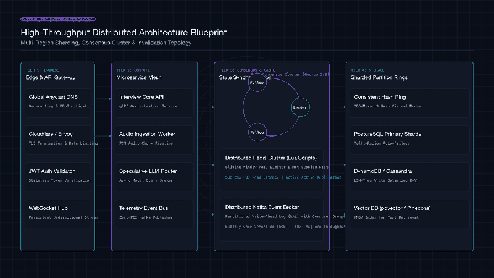Click the top Follow node circle
Viewport: 494px width, 278px height.
257,83
